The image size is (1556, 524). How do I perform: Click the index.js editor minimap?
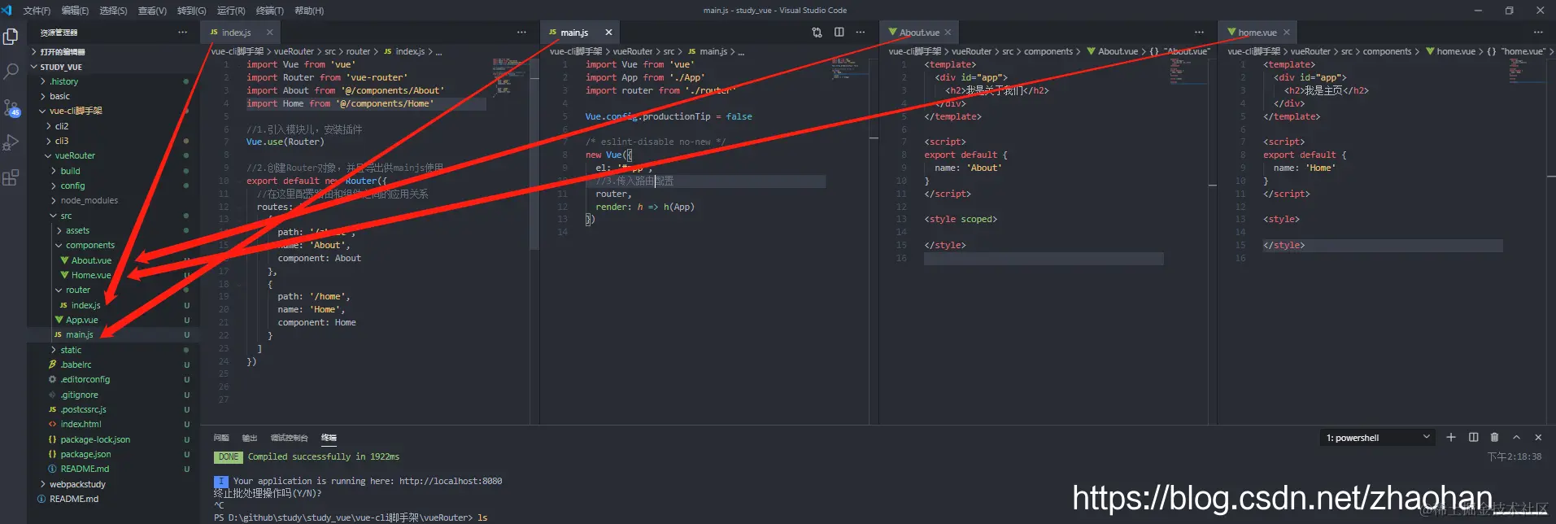click(510, 77)
